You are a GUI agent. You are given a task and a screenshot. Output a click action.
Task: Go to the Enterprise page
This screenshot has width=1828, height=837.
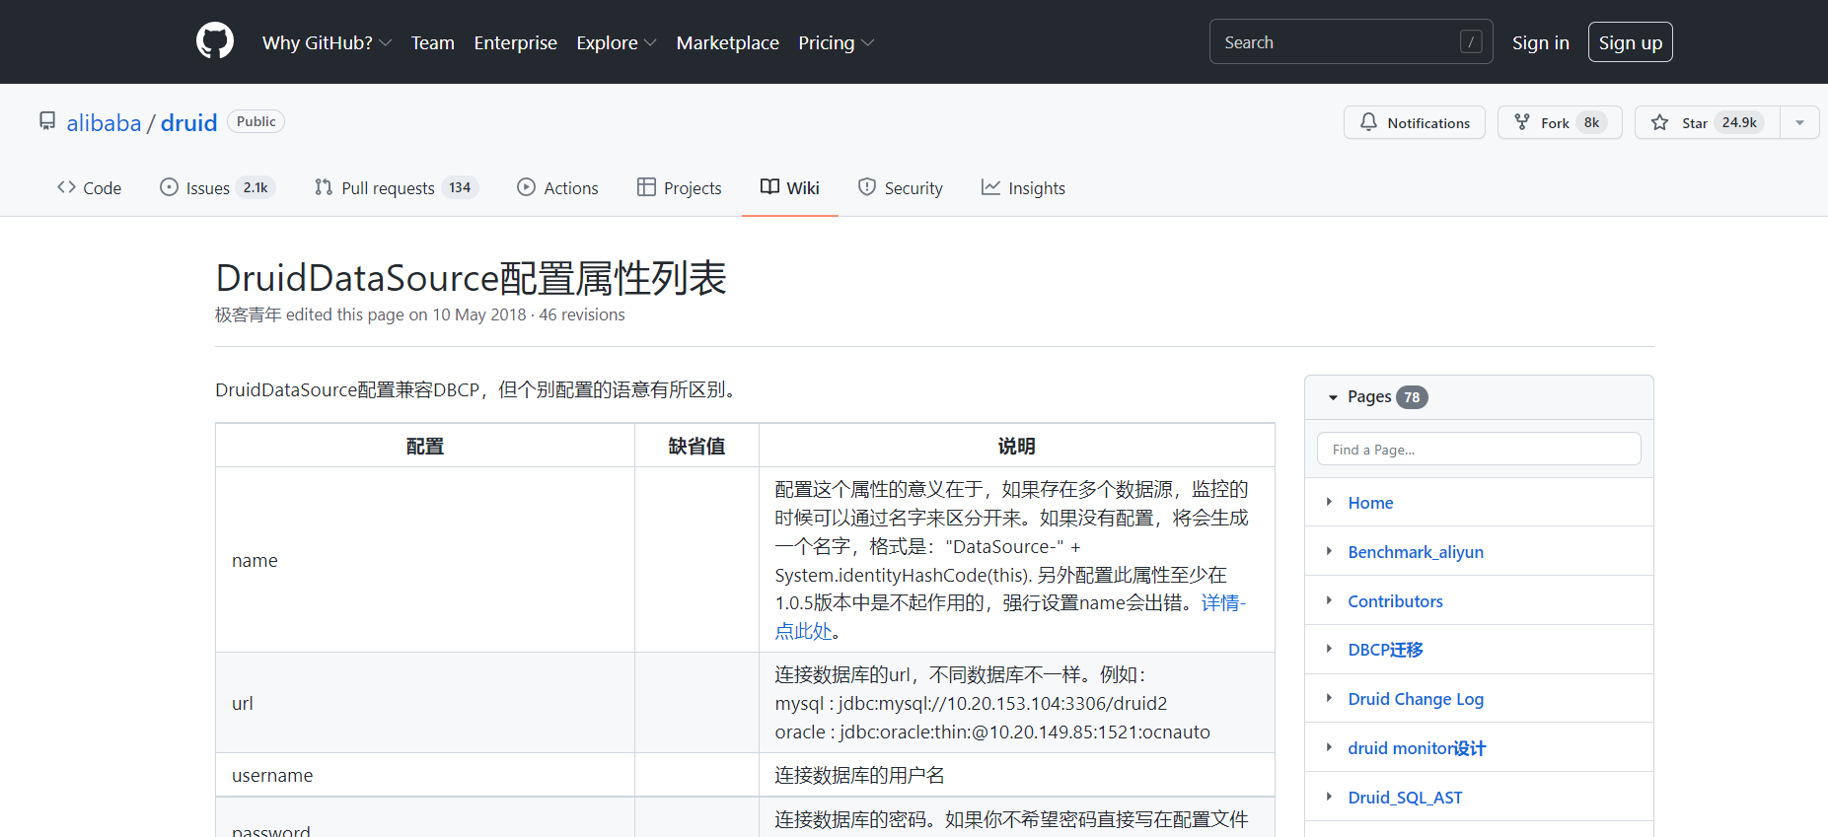point(515,42)
